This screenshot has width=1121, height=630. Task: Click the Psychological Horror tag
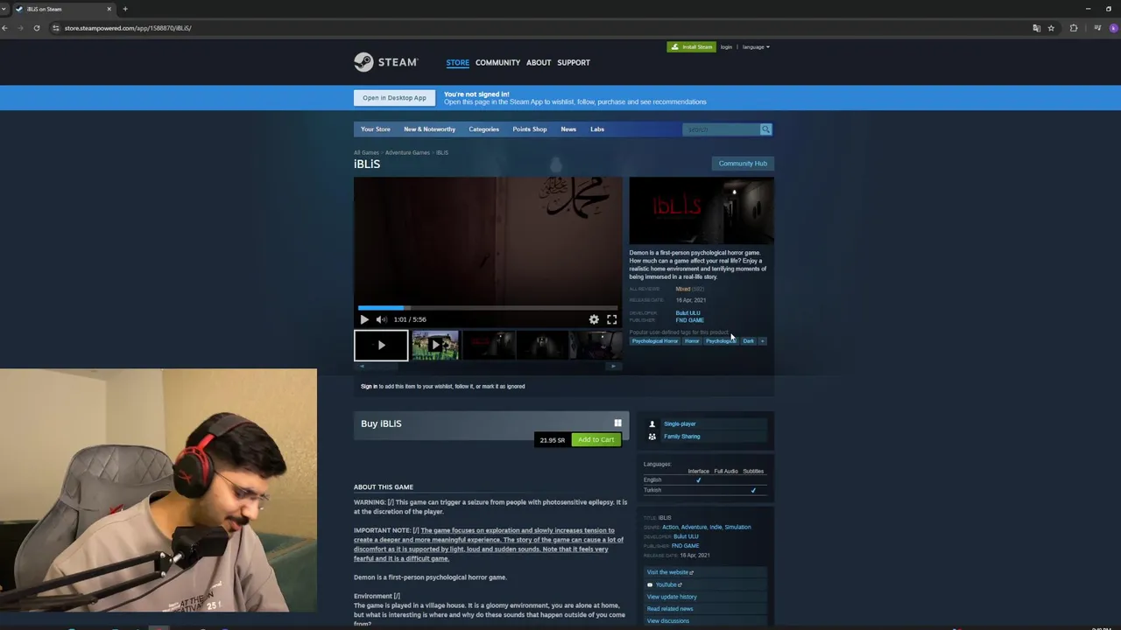pyautogui.click(x=655, y=341)
